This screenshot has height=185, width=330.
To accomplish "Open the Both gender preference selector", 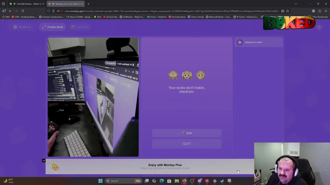I will pos(187,133).
